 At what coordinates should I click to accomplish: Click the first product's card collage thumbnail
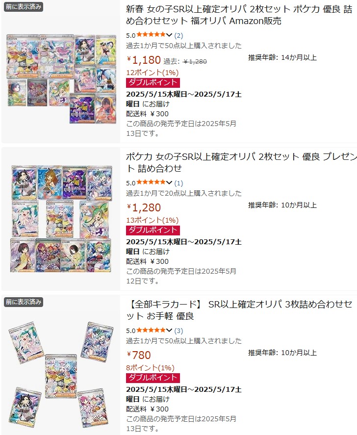coord(61,79)
